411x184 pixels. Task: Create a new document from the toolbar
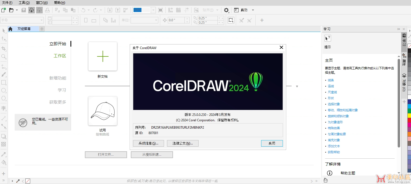[4, 10]
